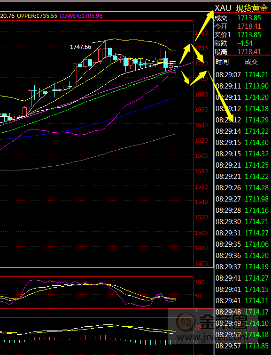Click the 1747.66 high price annotation
The image size is (271, 355).
81,47
